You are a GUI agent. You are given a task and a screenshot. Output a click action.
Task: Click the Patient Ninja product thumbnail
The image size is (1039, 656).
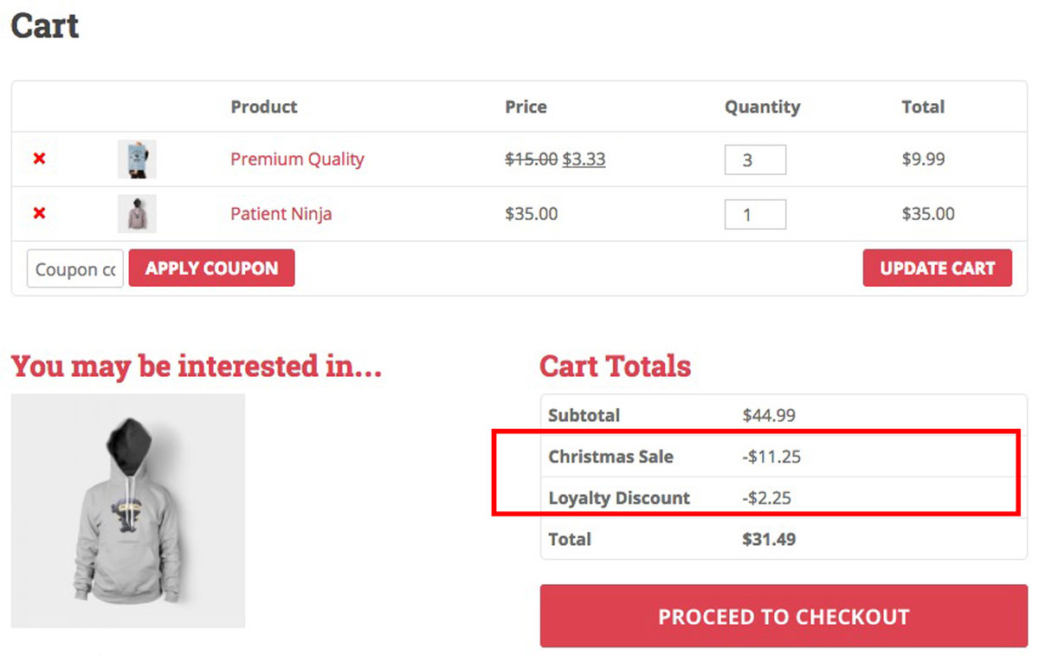pyautogui.click(x=137, y=213)
